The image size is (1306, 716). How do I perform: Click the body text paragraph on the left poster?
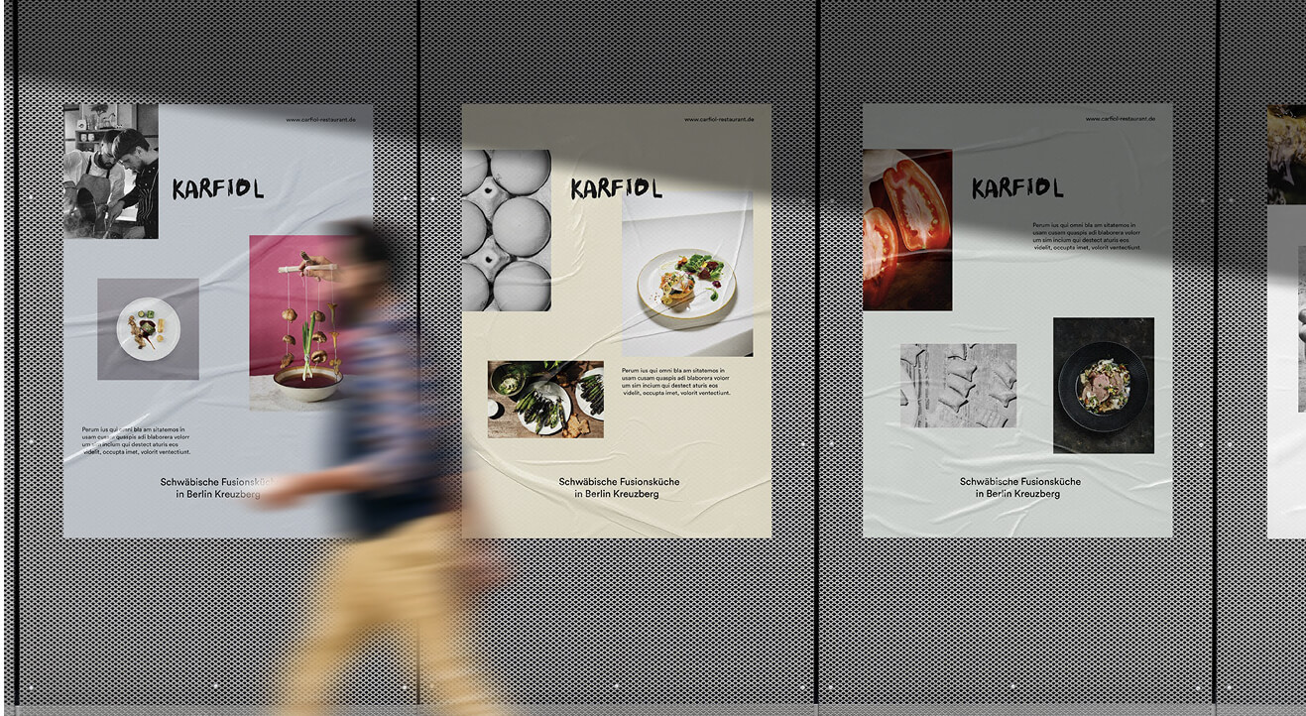[x=136, y=440]
